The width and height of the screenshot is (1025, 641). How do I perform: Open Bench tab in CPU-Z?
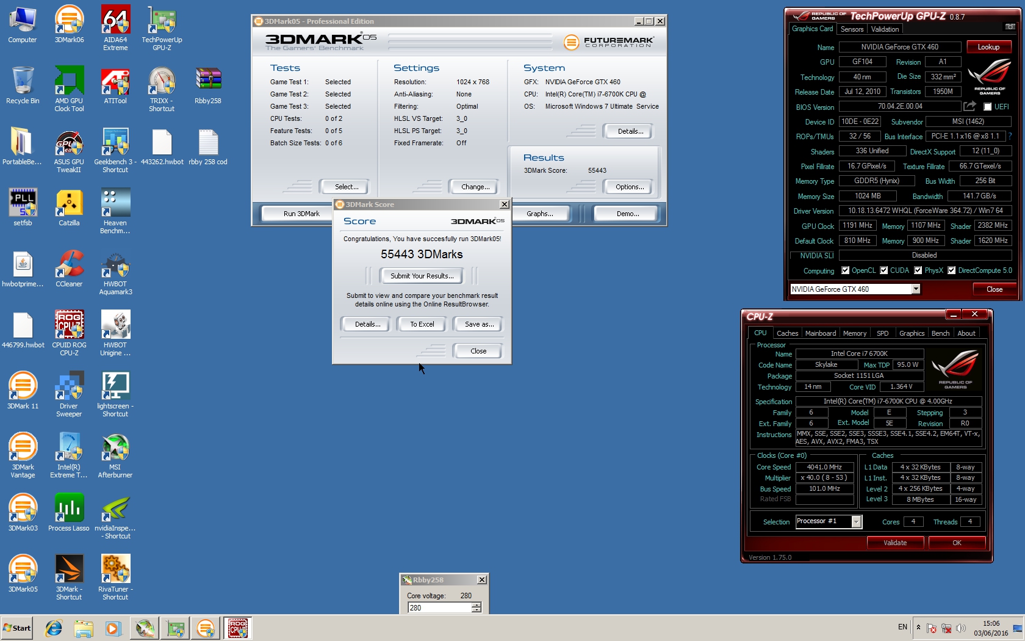940,333
